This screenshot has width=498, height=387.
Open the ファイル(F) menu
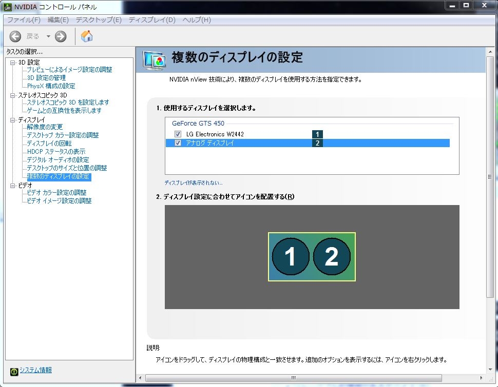pos(24,20)
